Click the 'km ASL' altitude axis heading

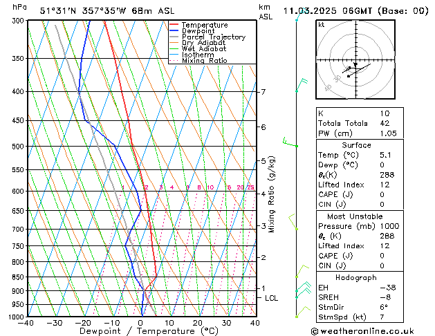pos(266,12)
